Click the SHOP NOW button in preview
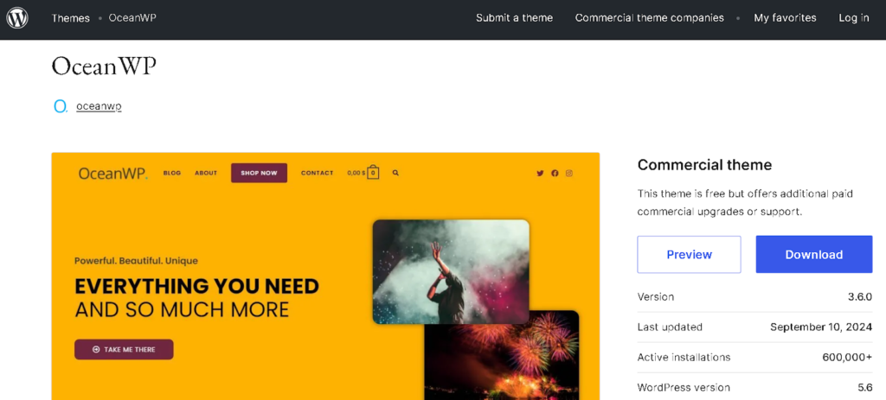The width and height of the screenshot is (886, 400). pos(259,173)
